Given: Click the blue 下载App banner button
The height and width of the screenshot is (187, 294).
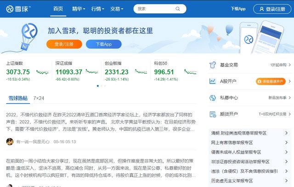Looking at the screenshot, I should coord(104,44).
